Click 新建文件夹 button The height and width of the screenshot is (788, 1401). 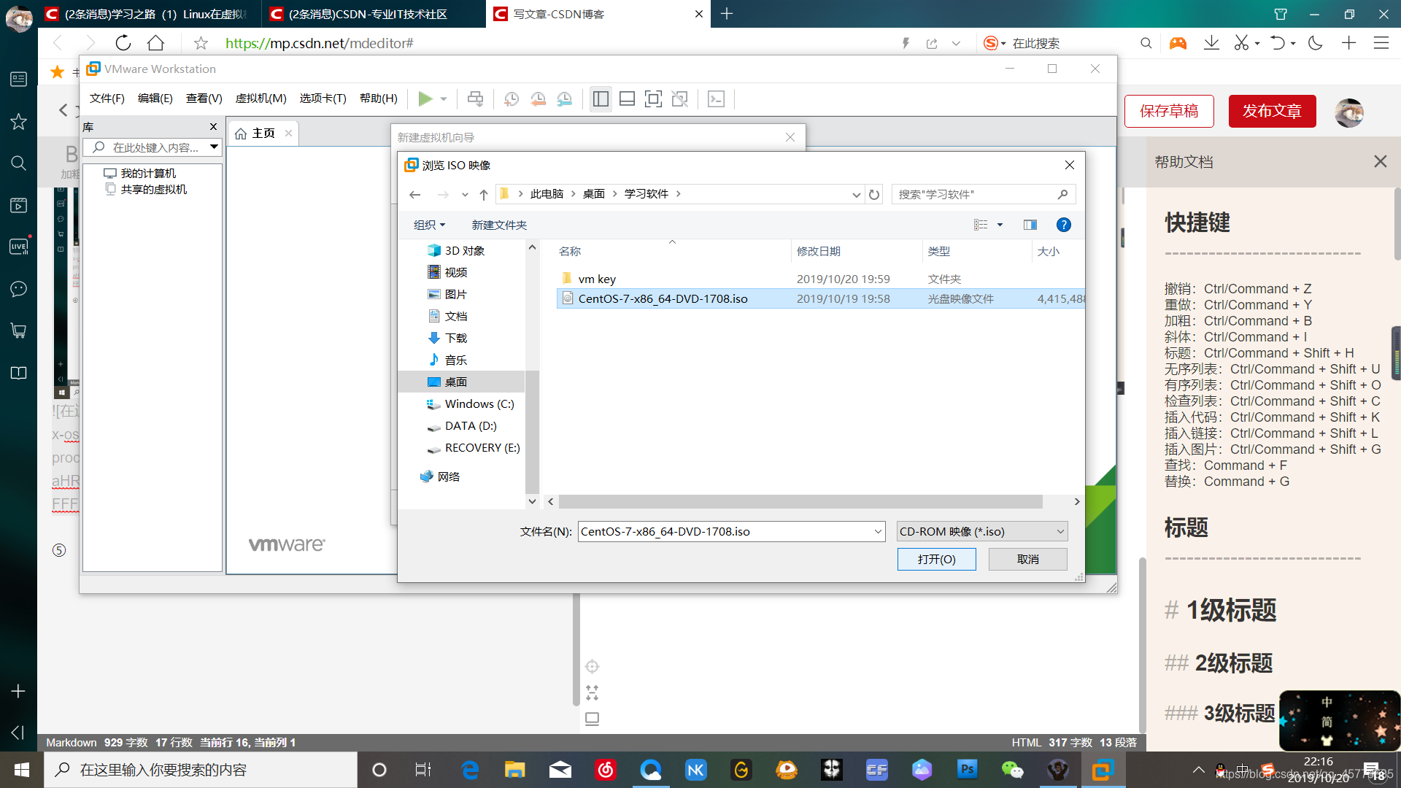tap(499, 225)
